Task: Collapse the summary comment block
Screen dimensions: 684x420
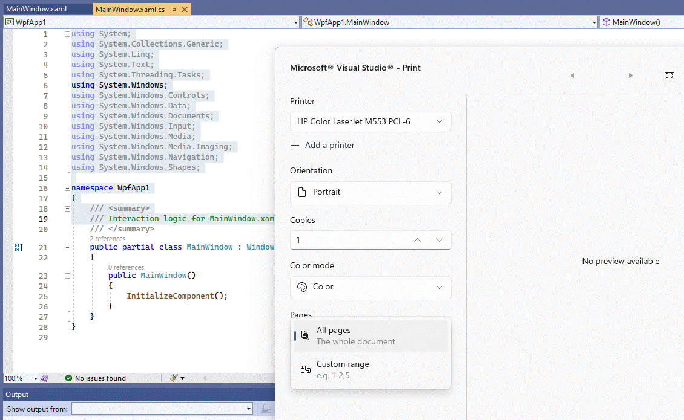Action: tap(67, 208)
